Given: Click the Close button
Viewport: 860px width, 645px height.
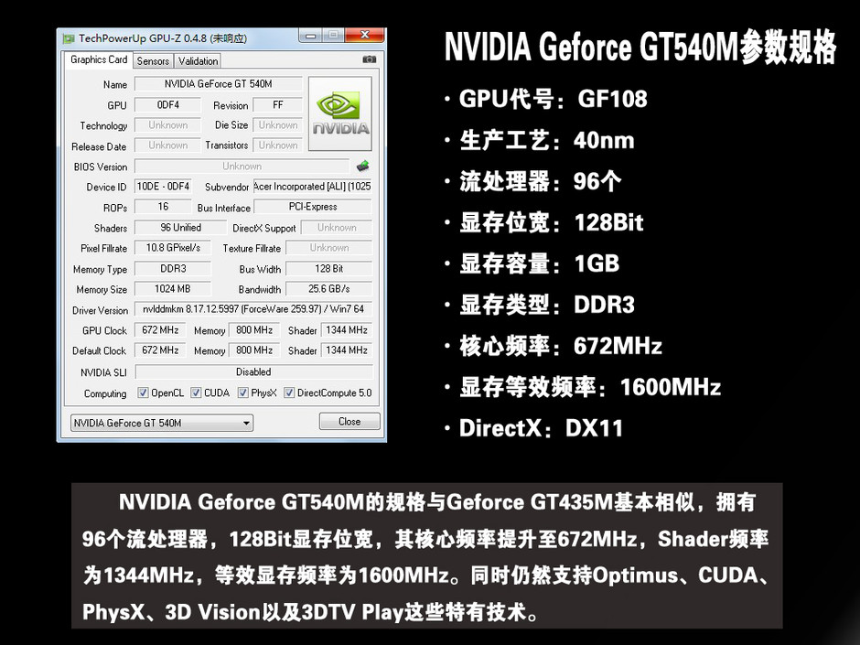Looking at the screenshot, I should tap(350, 421).
